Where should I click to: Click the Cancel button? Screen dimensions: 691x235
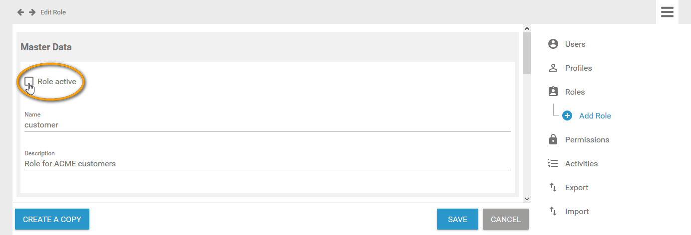click(505, 219)
